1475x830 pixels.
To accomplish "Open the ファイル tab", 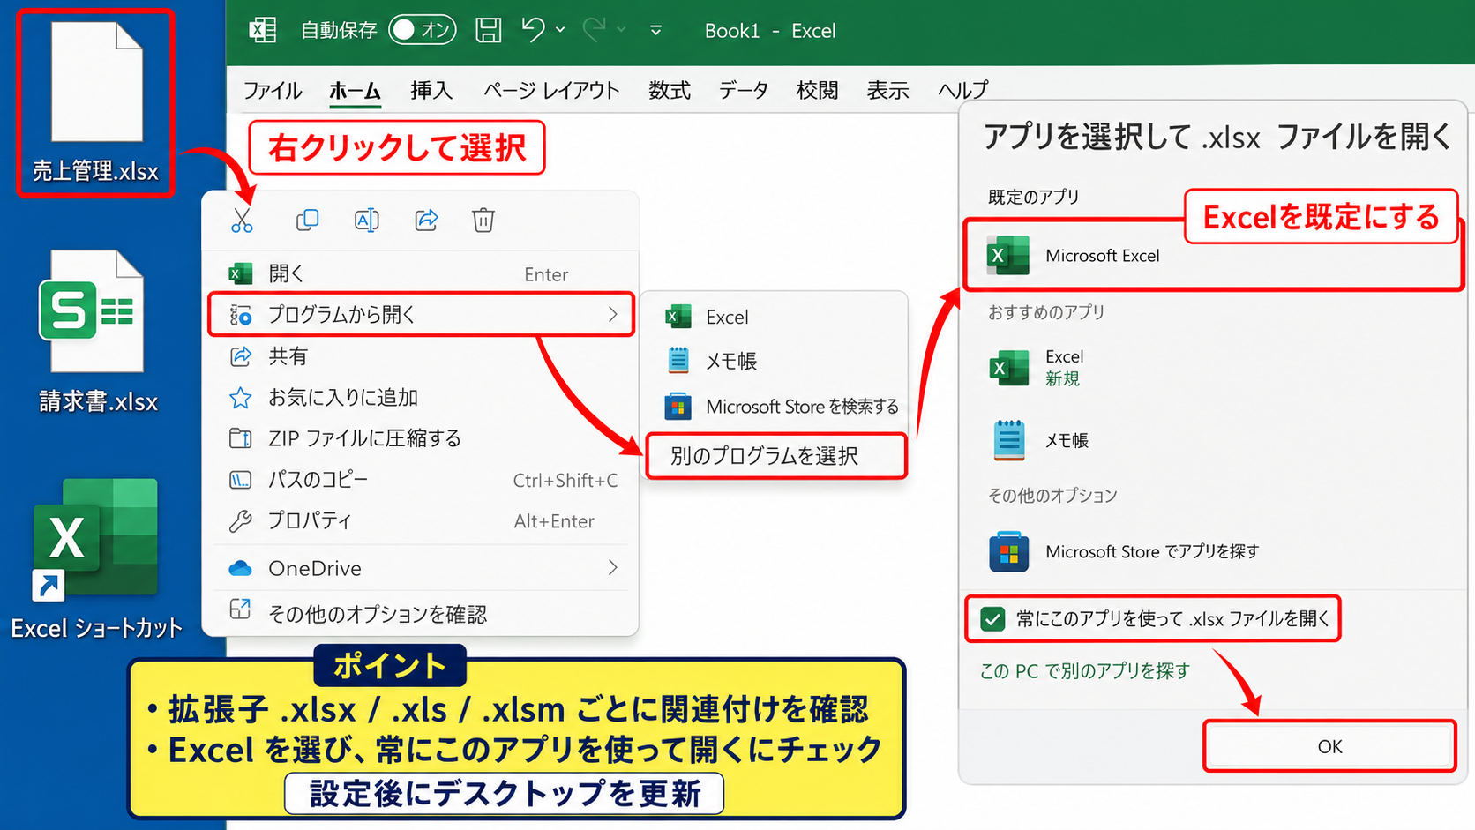I will click(273, 90).
